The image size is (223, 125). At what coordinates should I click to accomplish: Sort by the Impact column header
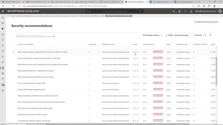pyautogui.click(x=213, y=44)
